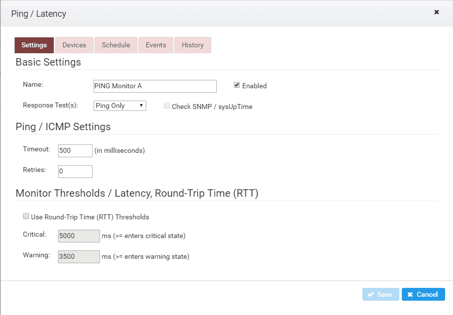Click the Cancel button
The image size is (453, 315).
click(x=423, y=294)
